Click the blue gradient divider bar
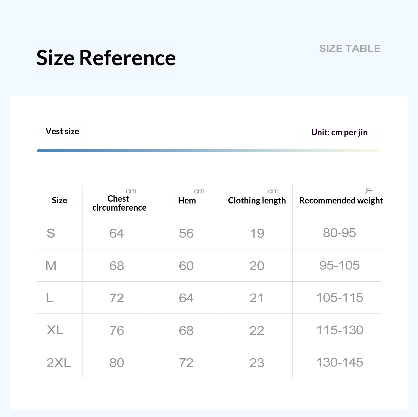The width and height of the screenshot is (418, 417). point(209,151)
